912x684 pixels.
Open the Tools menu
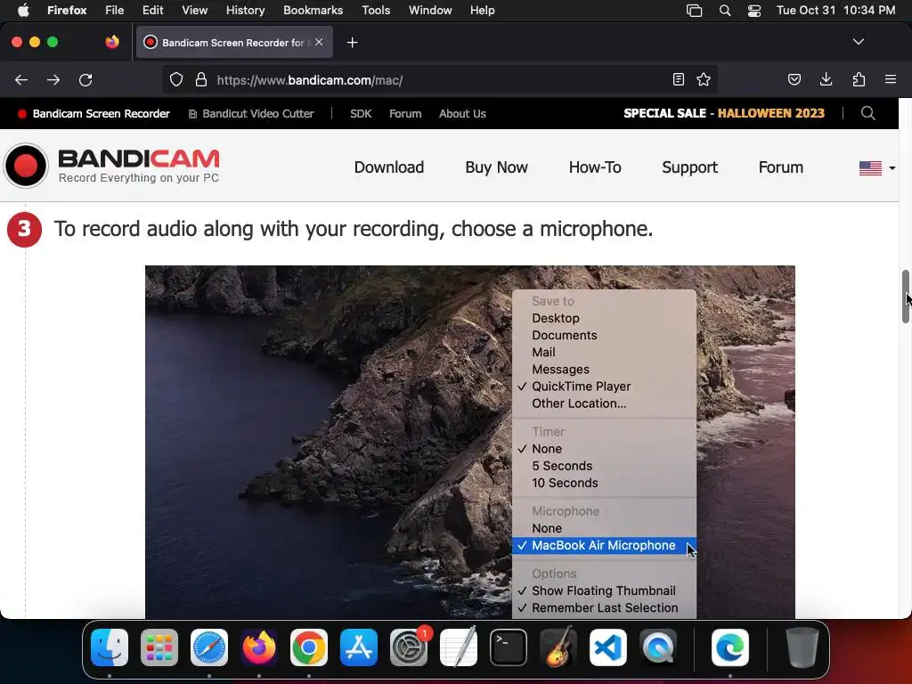[376, 10]
